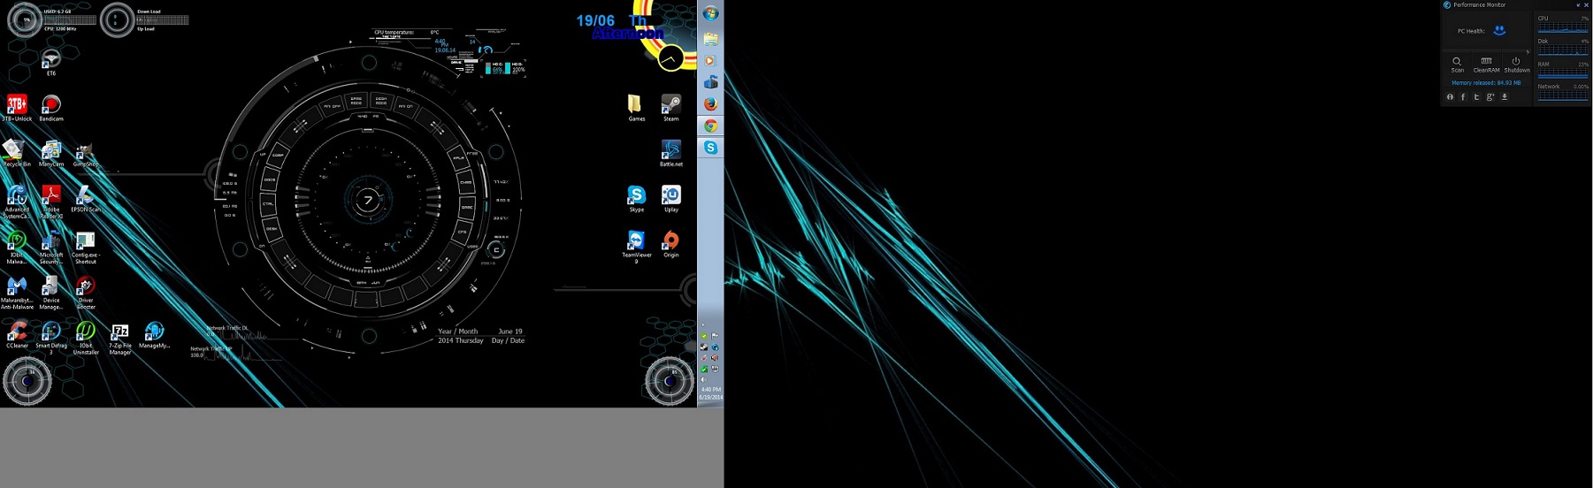This screenshot has height=488, width=1593.
Task: Open the IObit Uninstaller shortcut
Action: (x=86, y=338)
